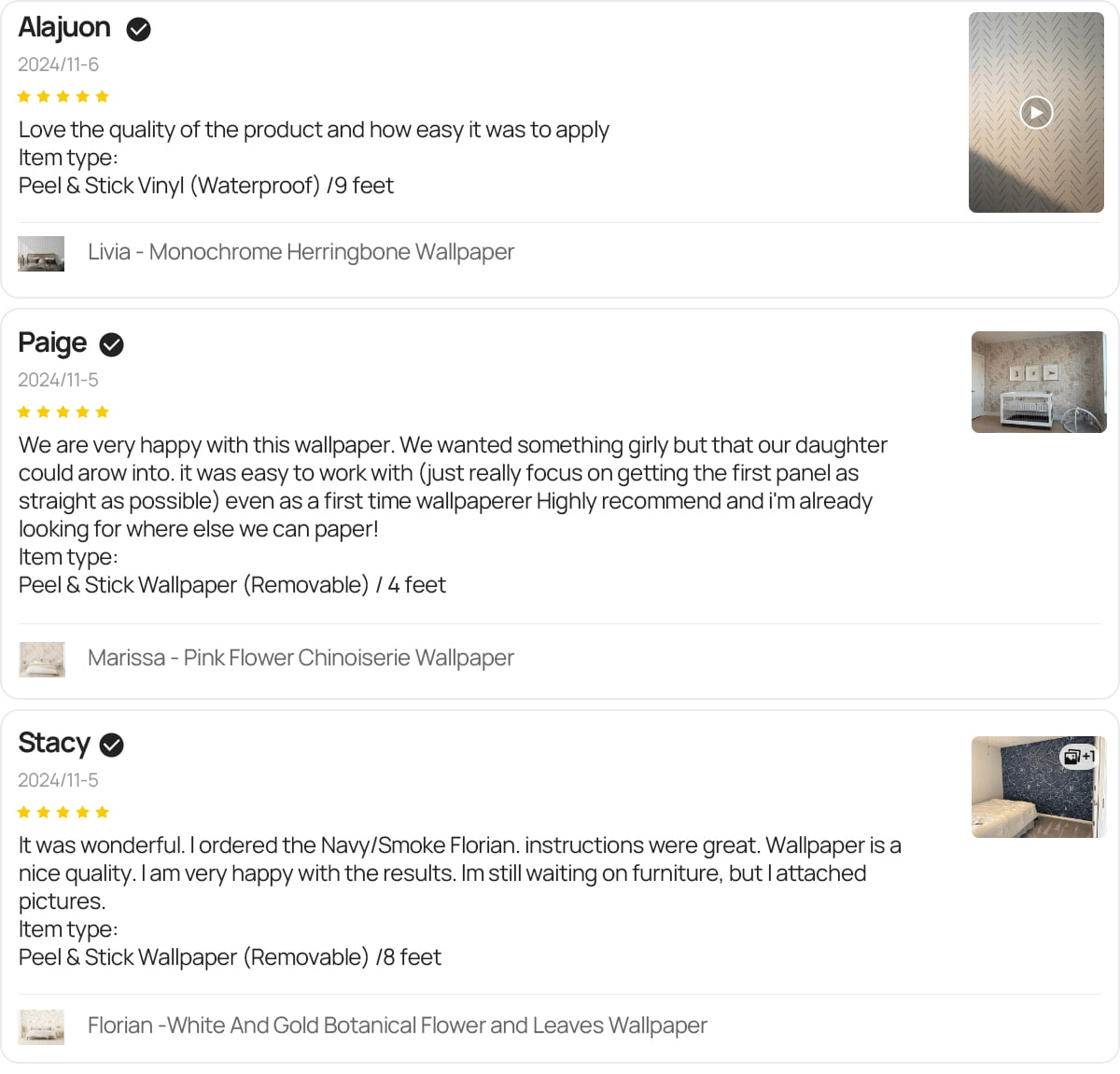
Task: Click reviewer name Alajuon
Action: (63, 27)
